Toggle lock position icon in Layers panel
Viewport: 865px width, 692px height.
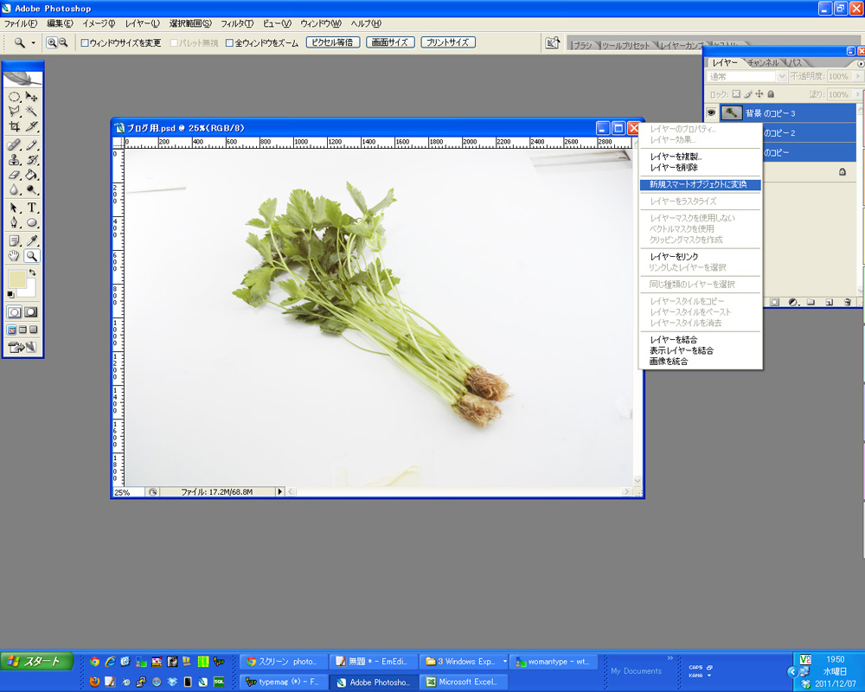pyautogui.click(x=759, y=93)
